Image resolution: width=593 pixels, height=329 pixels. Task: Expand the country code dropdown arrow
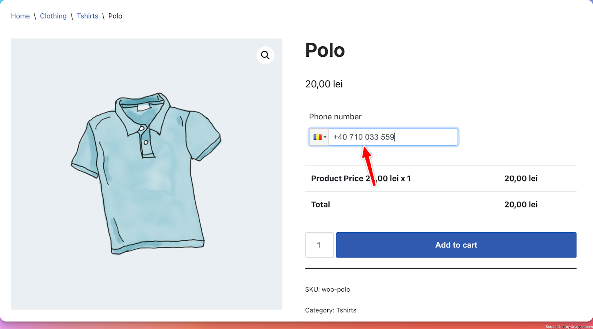325,137
